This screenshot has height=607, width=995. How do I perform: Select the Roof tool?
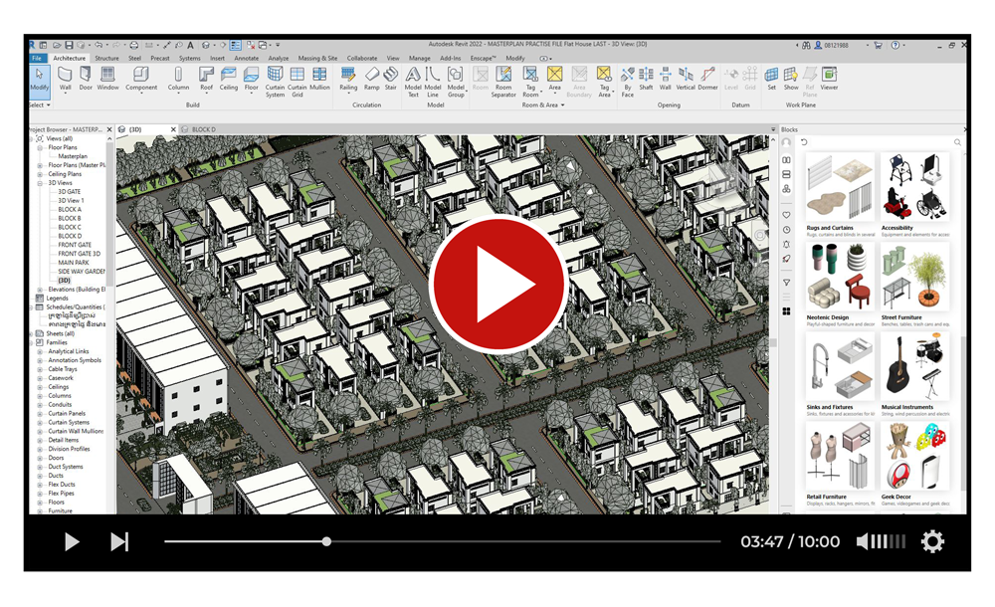206,78
